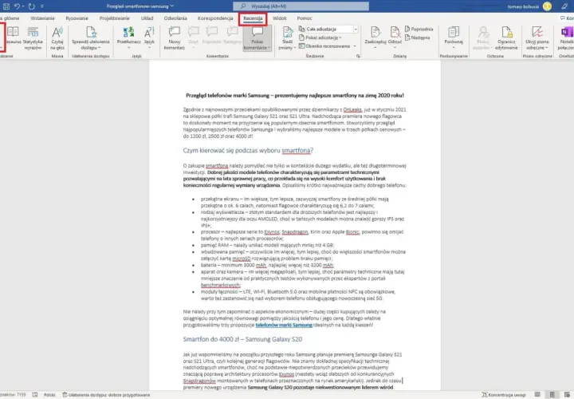Screen dimensions: 574x399
Task: Open the Korespondencja tab
Action: [215, 18]
